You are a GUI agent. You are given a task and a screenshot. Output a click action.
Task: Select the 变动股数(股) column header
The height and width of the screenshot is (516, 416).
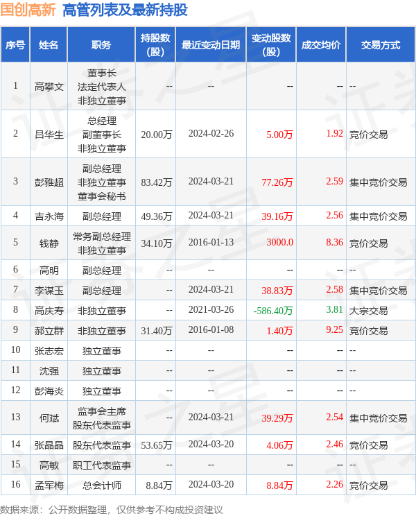(271, 45)
